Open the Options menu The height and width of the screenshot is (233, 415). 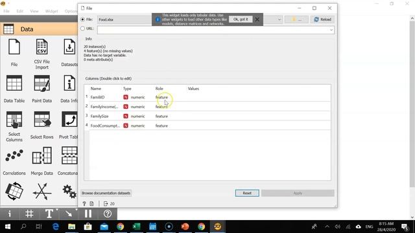[x=71, y=11]
